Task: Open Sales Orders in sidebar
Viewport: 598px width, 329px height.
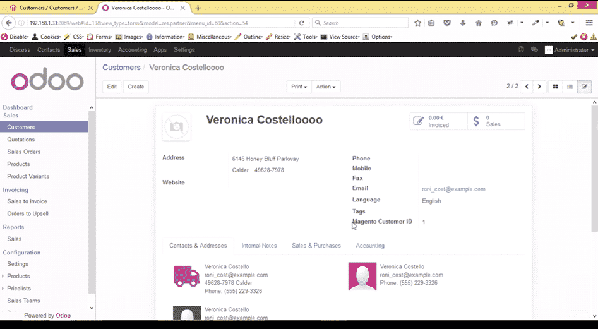Action: [24, 152]
